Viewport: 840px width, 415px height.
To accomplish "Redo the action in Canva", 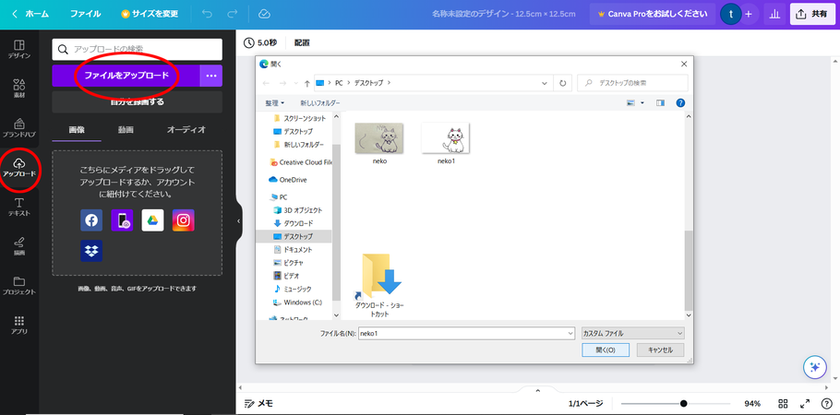I will coord(233,14).
